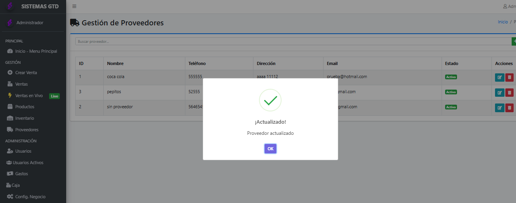Open Ventas en Vivo menu item
The image size is (516, 203).
coord(29,96)
